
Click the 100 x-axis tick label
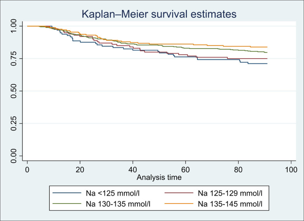(x=291, y=170)
